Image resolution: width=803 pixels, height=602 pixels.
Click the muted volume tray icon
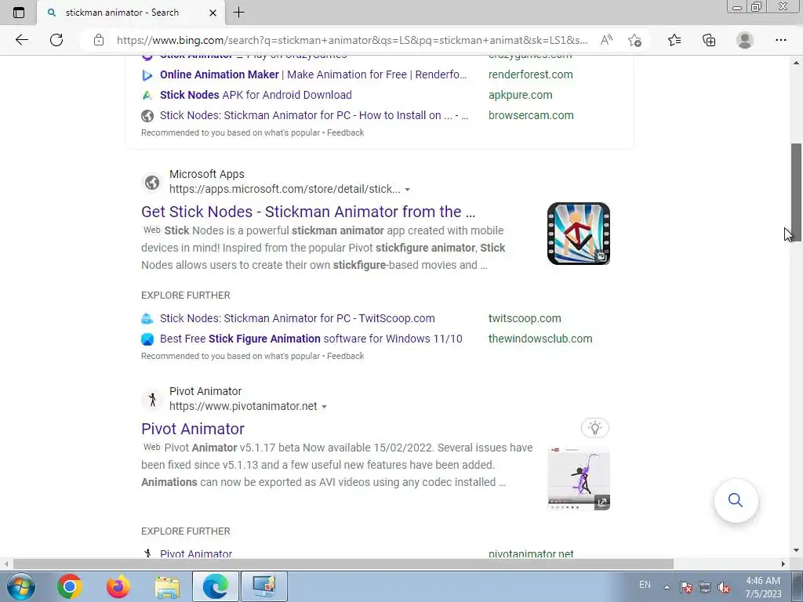724,587
